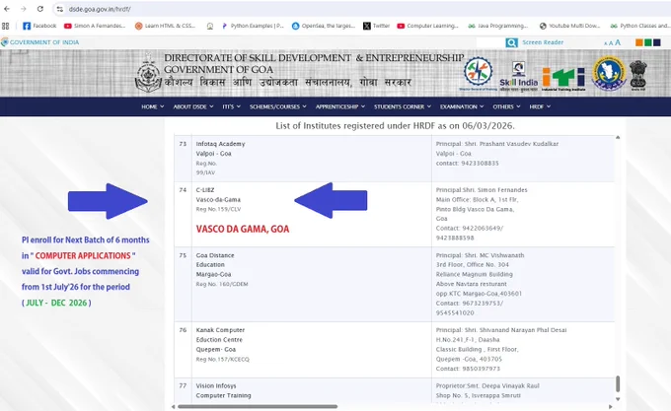The height and width of the screenshot is (411, 671).
Task: Click the table's vertical scrollbar thumb
Action: pyautogui.click(x=618, y=383)
